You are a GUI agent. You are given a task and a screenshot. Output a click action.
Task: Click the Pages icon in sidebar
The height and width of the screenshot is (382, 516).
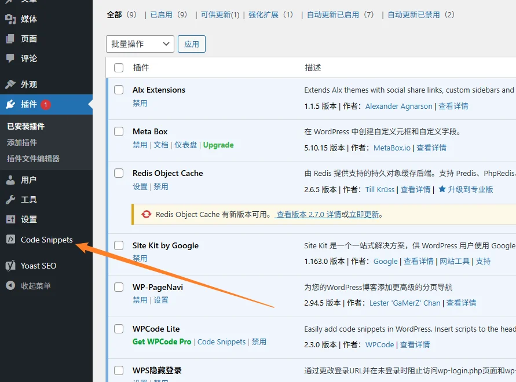click(10, 39)
